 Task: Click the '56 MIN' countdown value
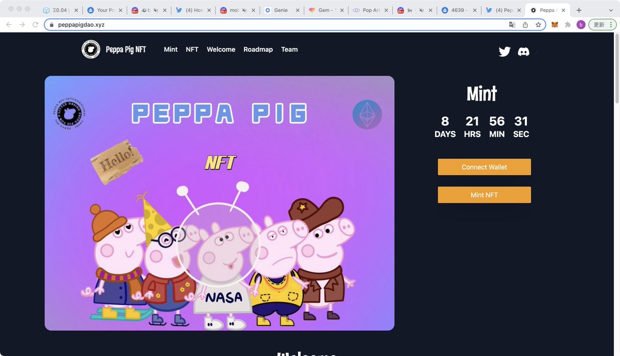[x=497, y=127]
